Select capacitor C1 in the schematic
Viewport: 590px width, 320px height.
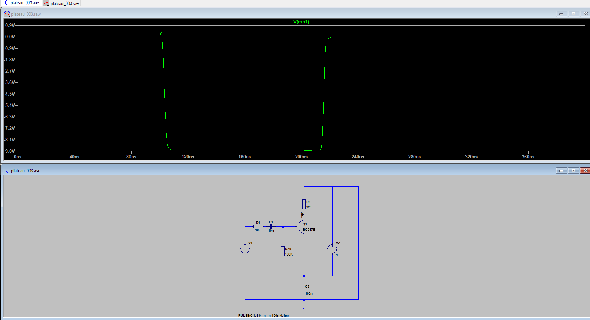[x=271, y=226]
